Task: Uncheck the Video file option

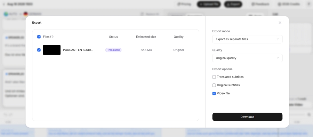Action: pyautogui.click(x=214, y=93)
